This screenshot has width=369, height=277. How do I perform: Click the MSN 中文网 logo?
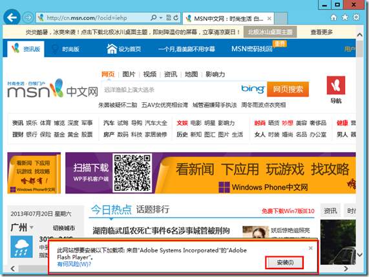pos(52,89)
